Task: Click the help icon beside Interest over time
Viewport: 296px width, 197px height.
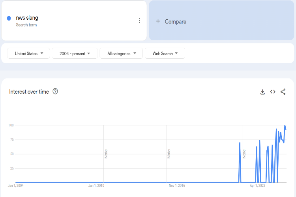Action: coord(55,91)
